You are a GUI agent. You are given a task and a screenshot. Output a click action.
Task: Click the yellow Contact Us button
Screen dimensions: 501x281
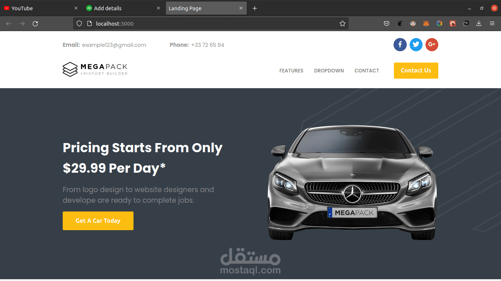click(416, 71)
